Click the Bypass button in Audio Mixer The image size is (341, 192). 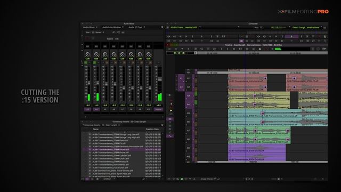pos(110,39)
